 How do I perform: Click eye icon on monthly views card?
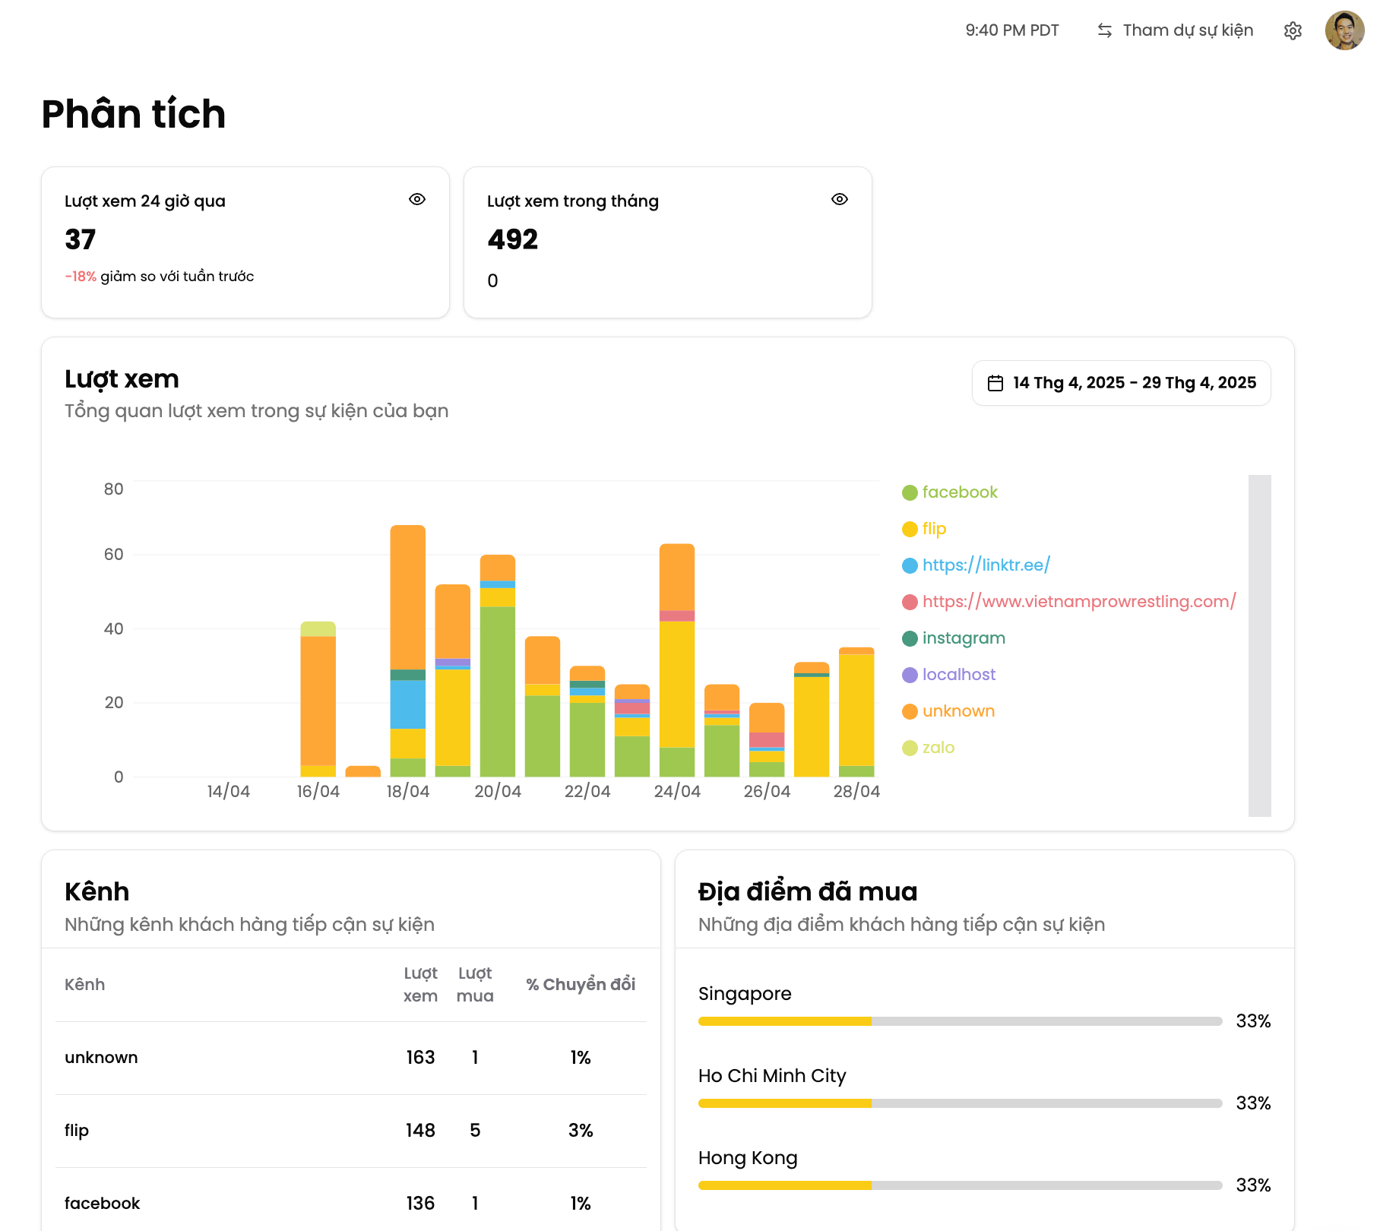839,199
